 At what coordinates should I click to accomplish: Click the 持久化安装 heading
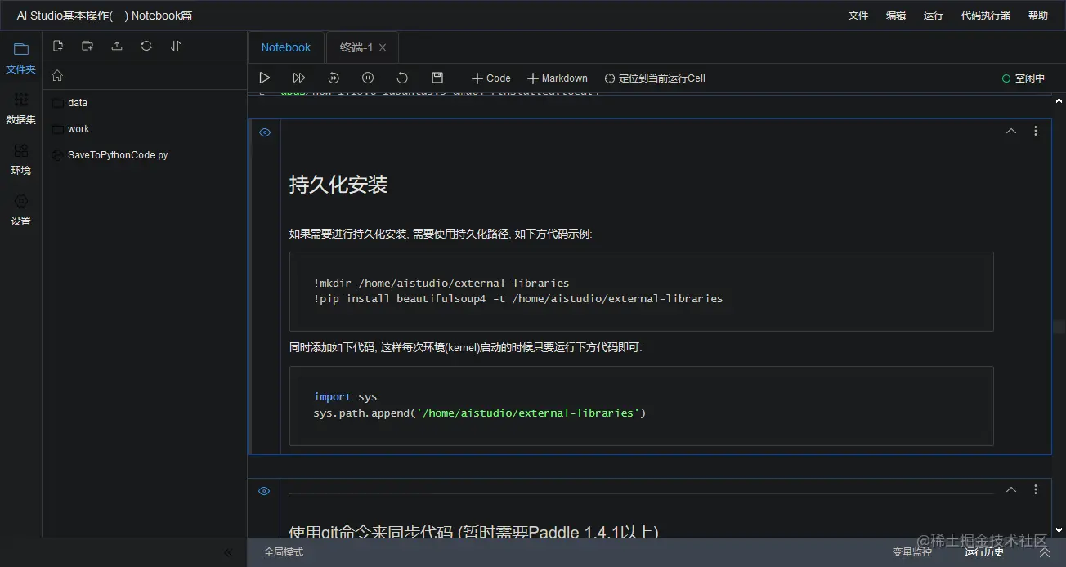click(338, 185)
